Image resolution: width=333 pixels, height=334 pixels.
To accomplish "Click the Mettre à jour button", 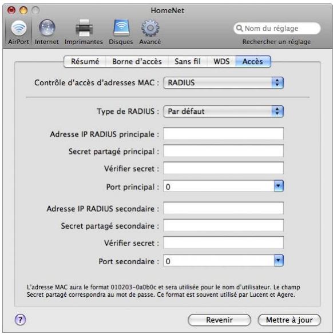I will [x=290, y=320].
